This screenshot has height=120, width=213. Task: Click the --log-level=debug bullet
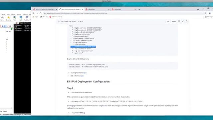tap(78, 113)
